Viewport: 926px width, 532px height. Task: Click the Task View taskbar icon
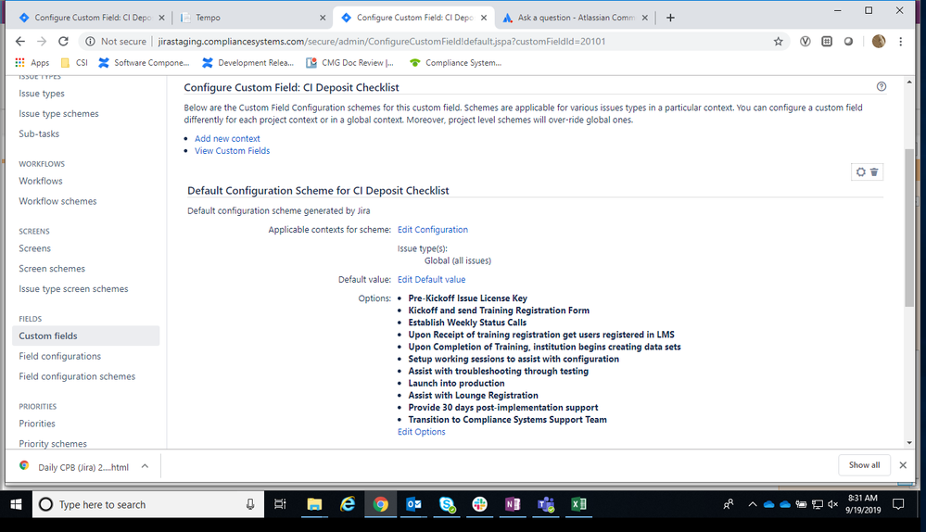point(280,504)
